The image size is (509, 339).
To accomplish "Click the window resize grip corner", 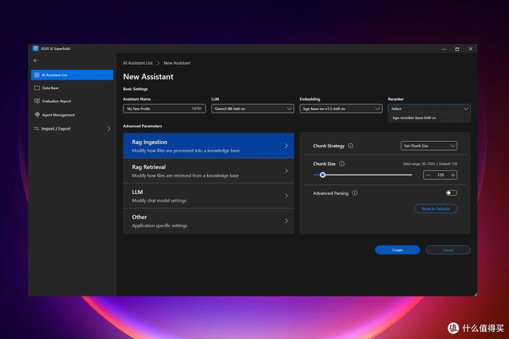I will [x=475, y=294].
